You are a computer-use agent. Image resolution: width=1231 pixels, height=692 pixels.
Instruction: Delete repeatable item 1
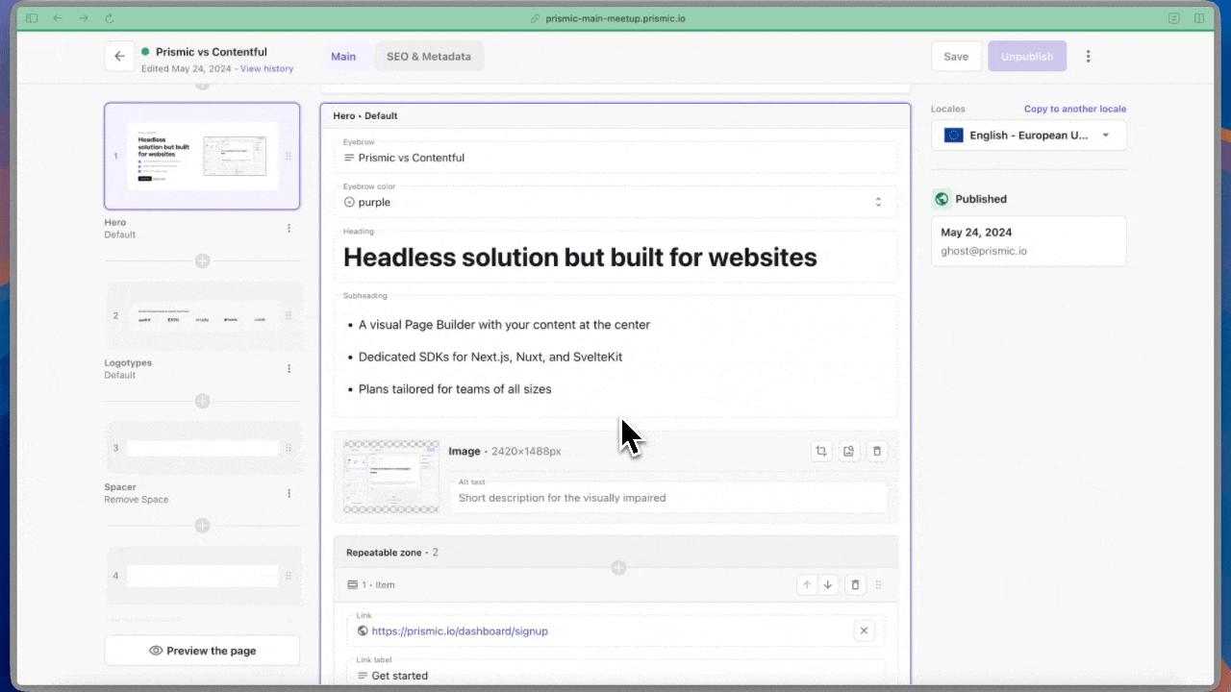click(x=856, y=584)
